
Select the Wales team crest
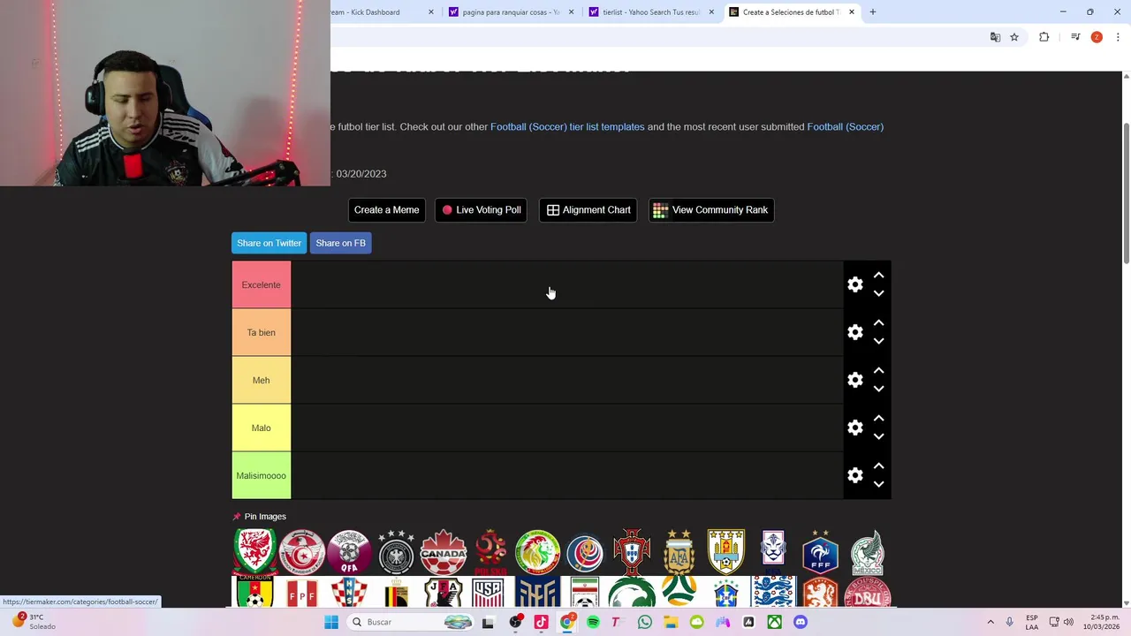[x=254, y=552]
